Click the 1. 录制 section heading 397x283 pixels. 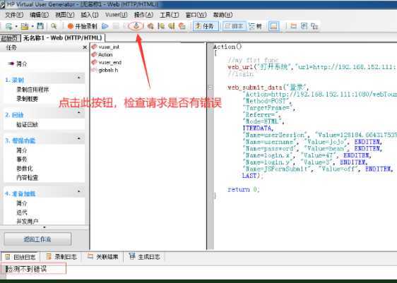coord(14,80)
